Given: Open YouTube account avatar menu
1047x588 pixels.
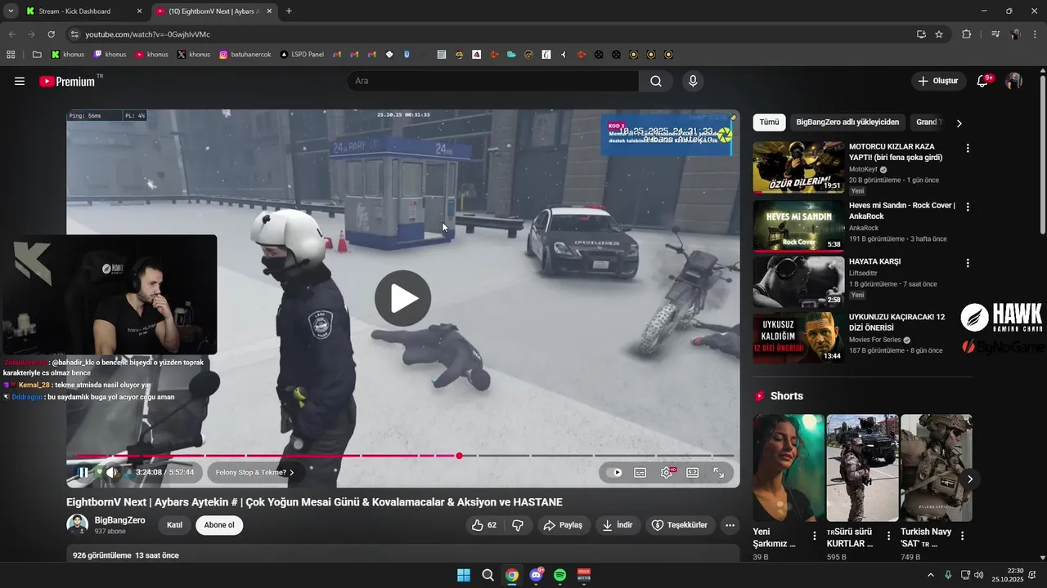Looking at the screenshot, I should [x=1013, y=81].
